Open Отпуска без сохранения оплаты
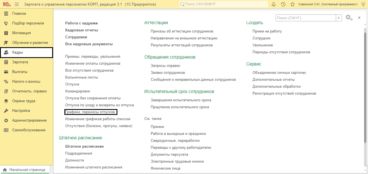368x174 pixels. 93,98
